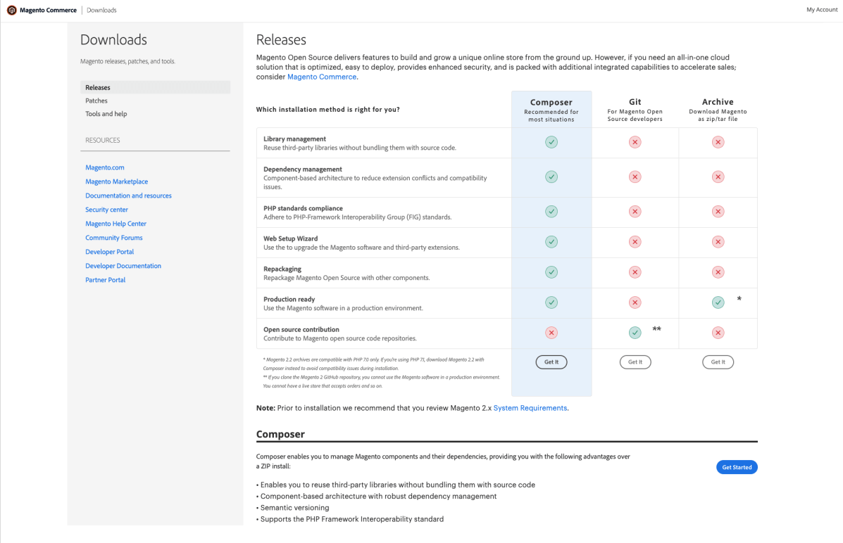Image resolution: width=843 pixels, height=543 pixels.
Task: Click Composer check in Web Setup Wizard row
Action: (551, 242)
